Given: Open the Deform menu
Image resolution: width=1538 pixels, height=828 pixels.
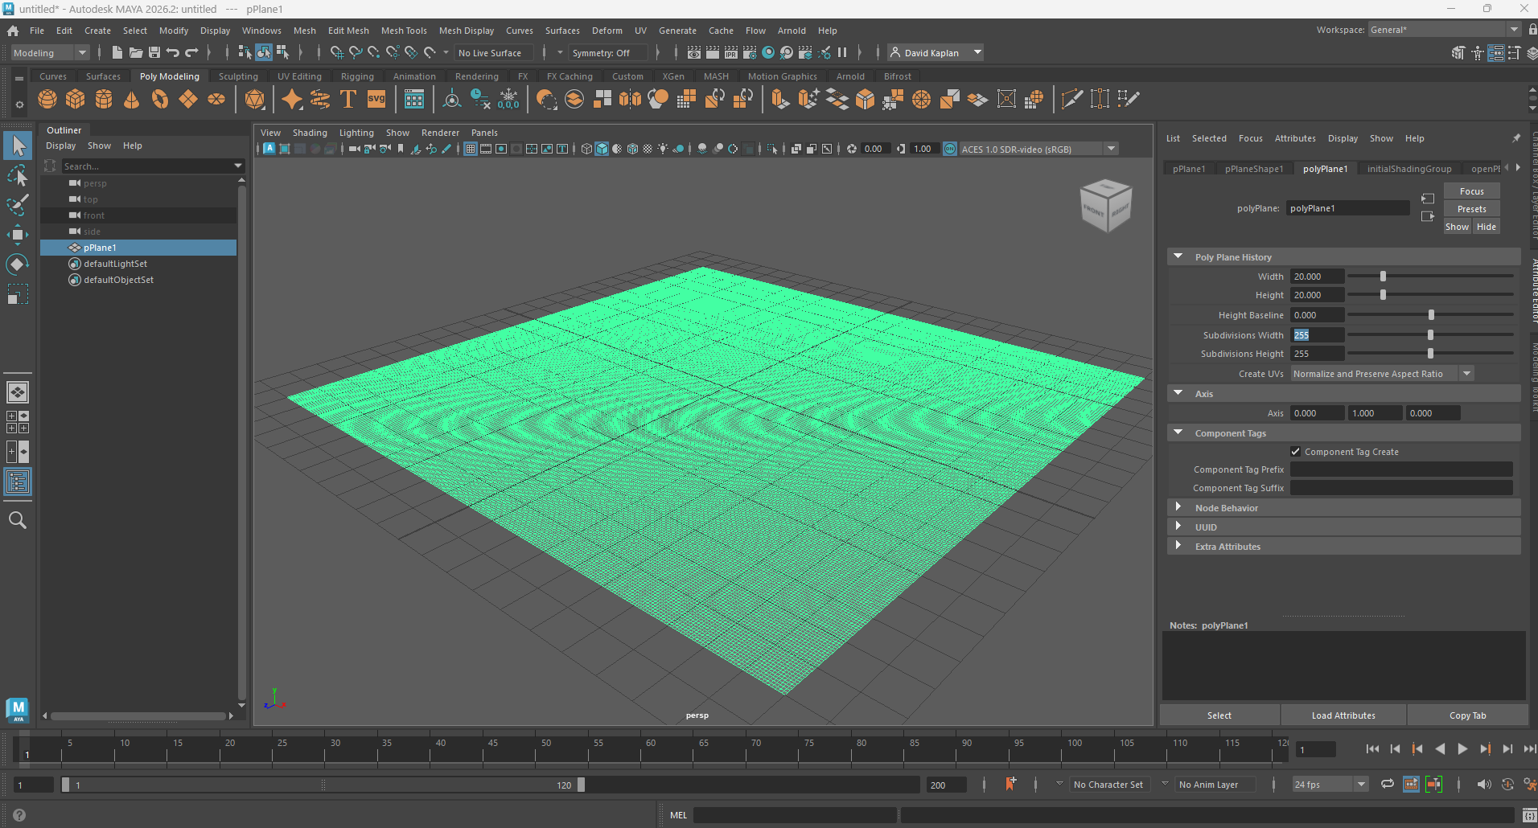Looking at the screenshot, I should point(607,31).
